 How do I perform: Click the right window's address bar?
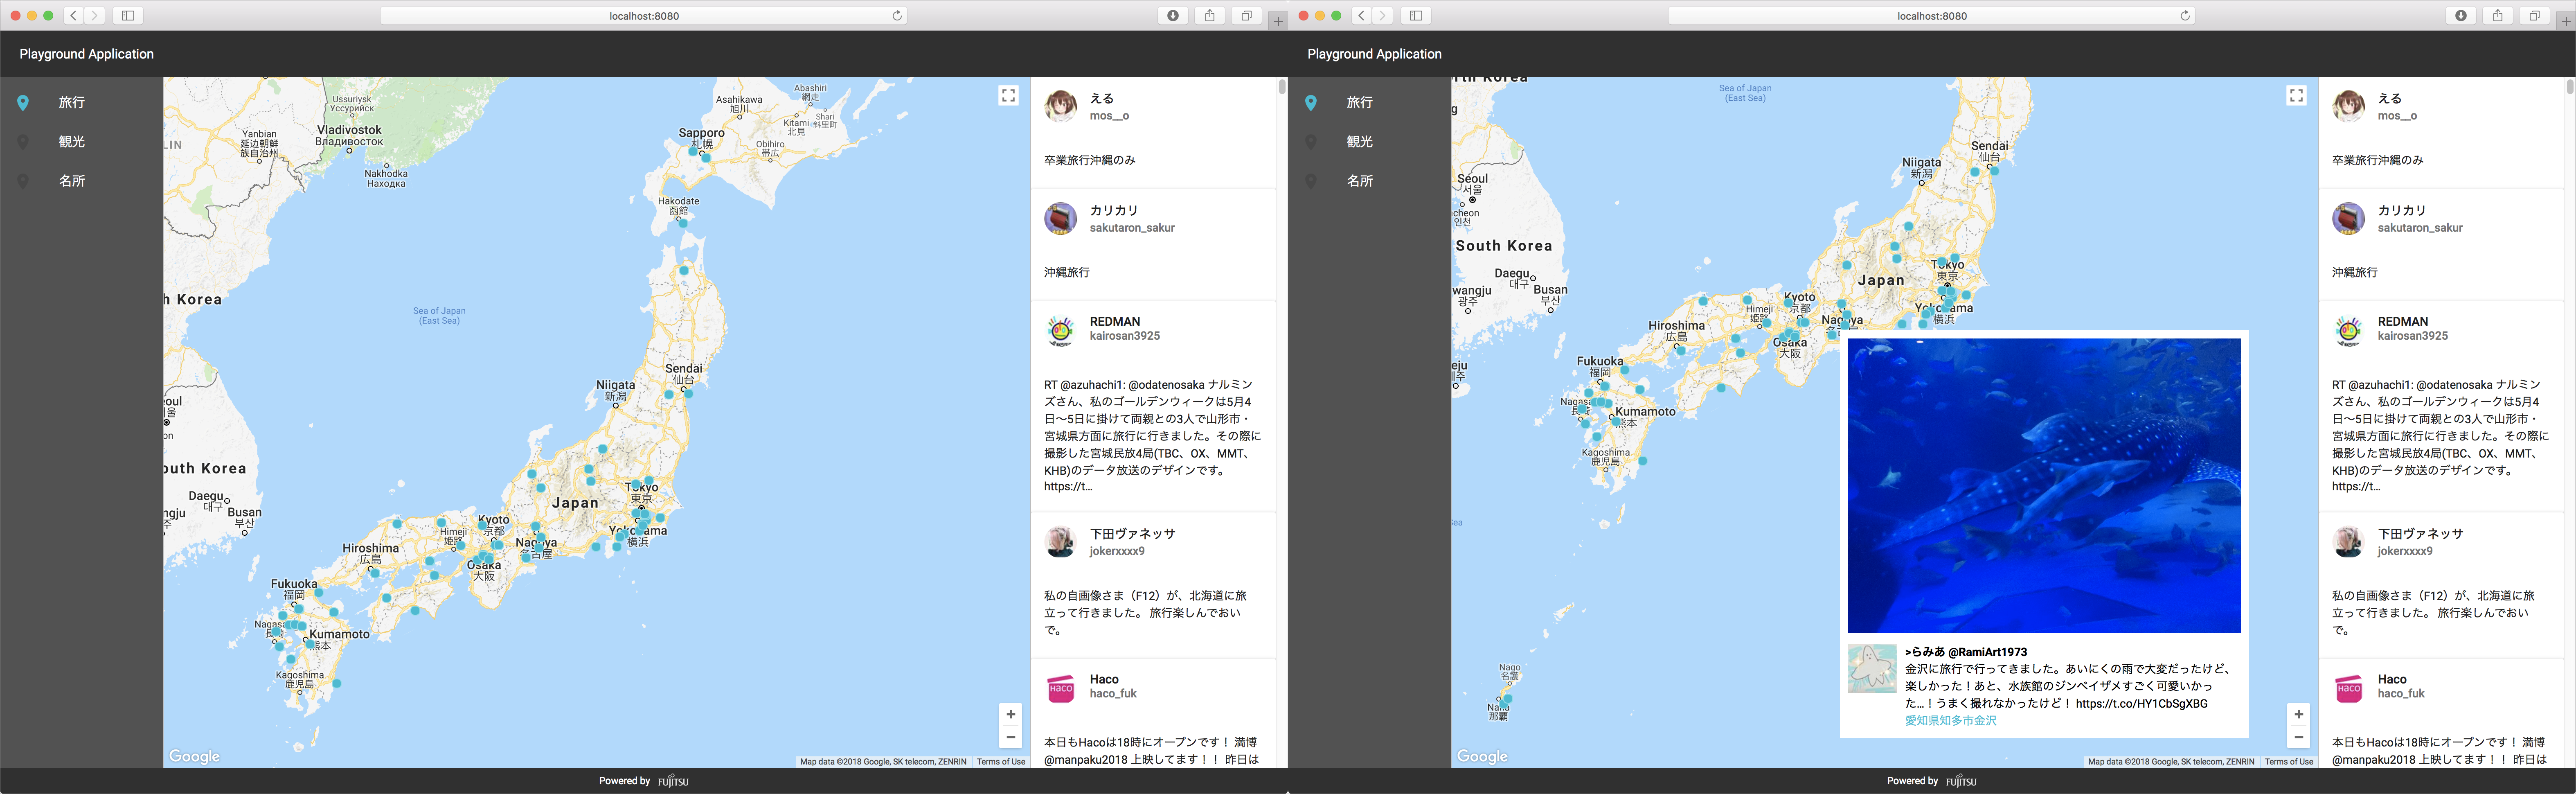pyautogui.click(x=1932, y=15)
